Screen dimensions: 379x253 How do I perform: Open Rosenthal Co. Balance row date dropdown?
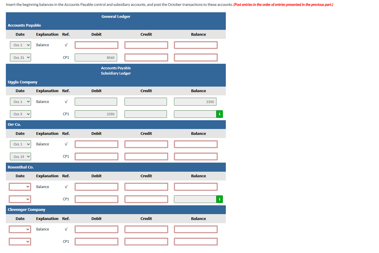tap(20, 187)
